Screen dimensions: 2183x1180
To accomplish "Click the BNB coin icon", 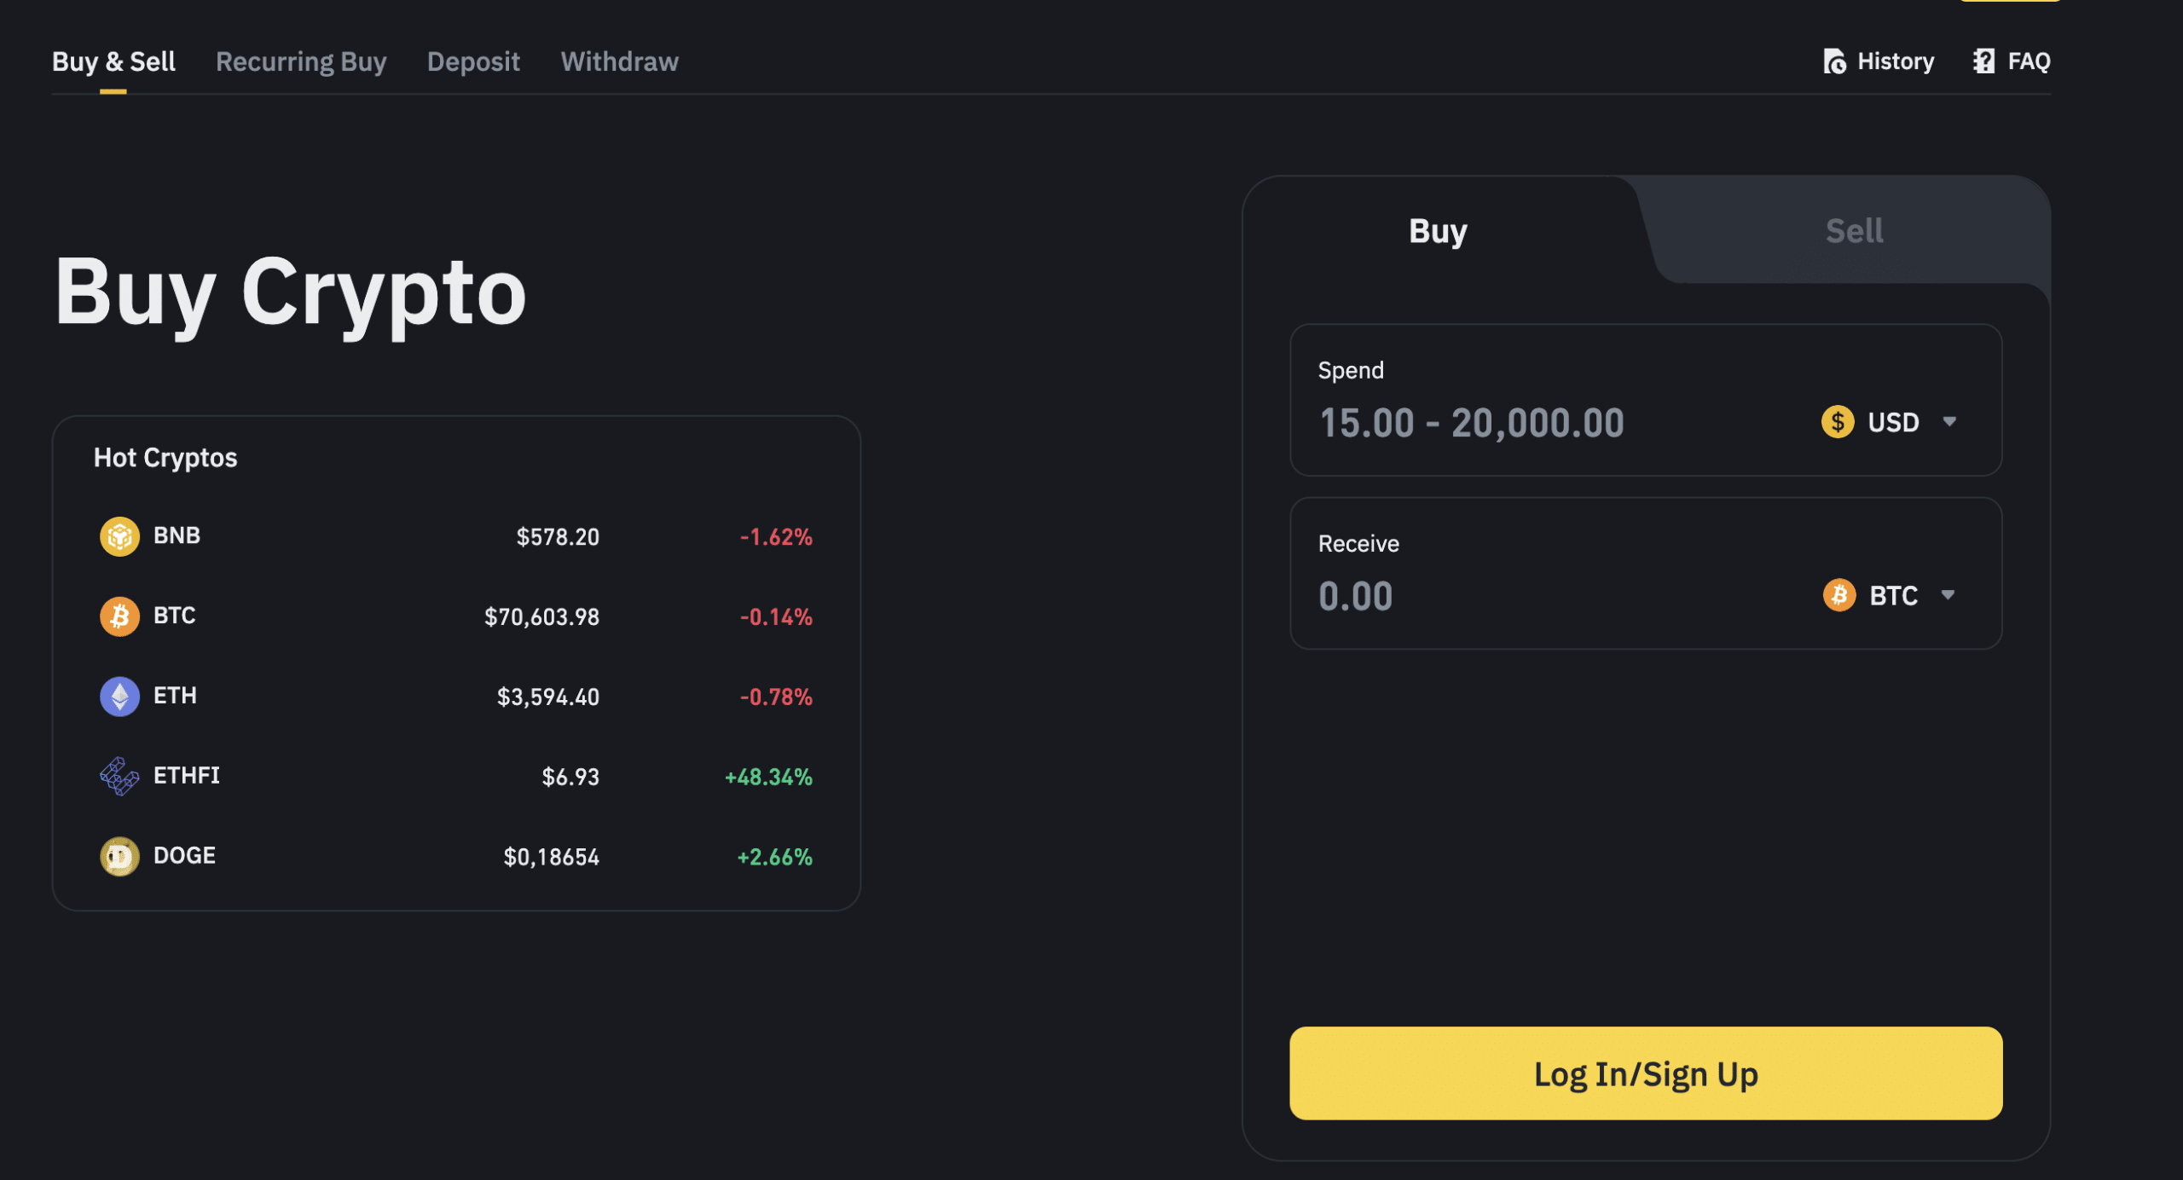I will point(119,536).
